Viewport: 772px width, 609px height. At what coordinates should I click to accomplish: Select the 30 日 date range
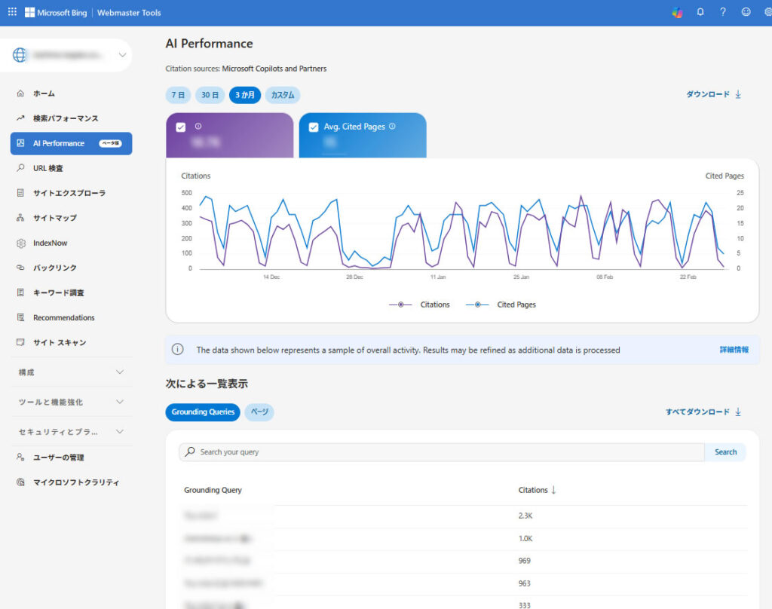(x=210, y=95)
